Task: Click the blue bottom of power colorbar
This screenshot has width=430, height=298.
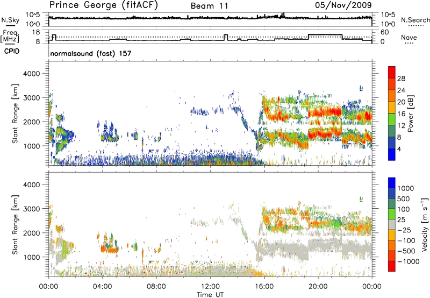Action: pos(392,154)
